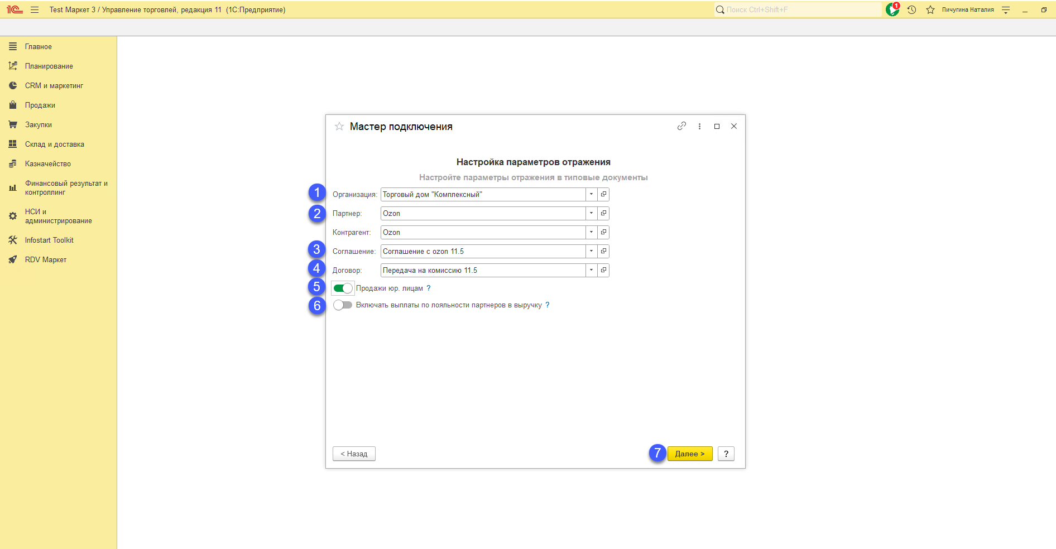The height and width of the screenshot is (549, 1056).
Task: Click the notifications bell icon with badge
Action: tap(892, 9)
